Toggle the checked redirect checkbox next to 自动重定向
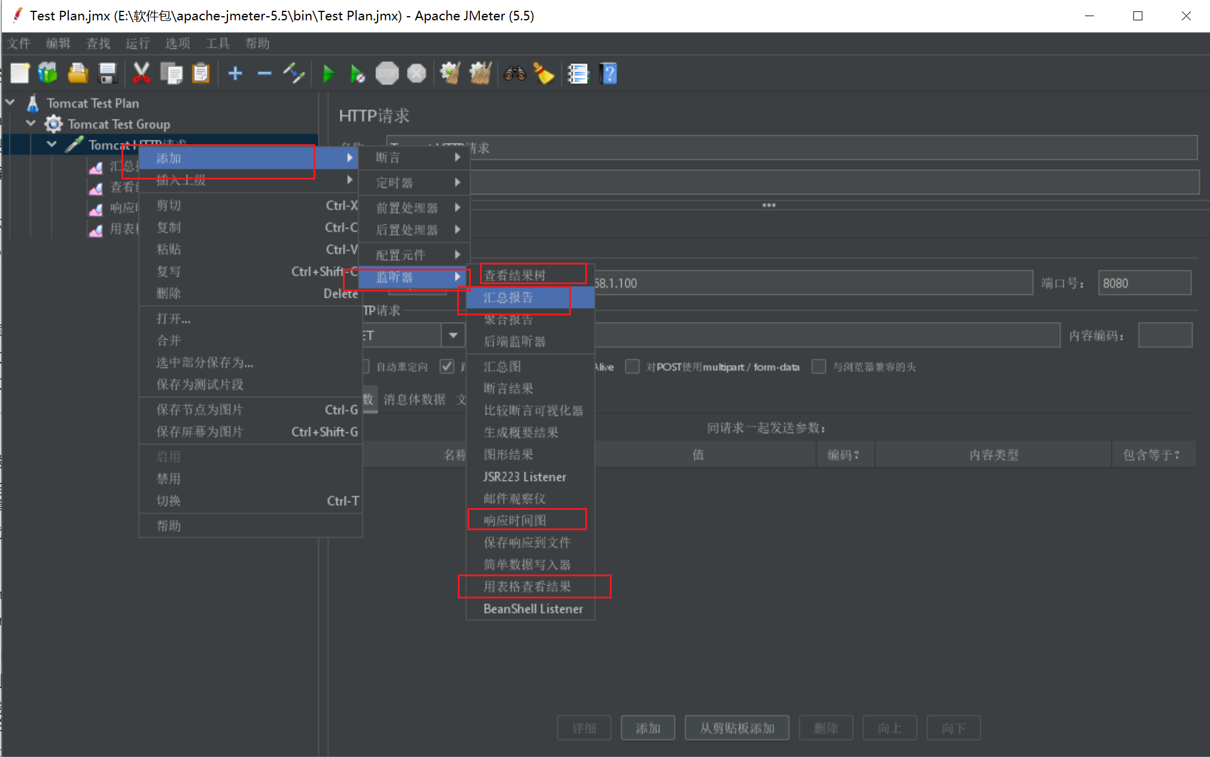The height and width of the screenshot is (757, 1210). pos(447,366)
